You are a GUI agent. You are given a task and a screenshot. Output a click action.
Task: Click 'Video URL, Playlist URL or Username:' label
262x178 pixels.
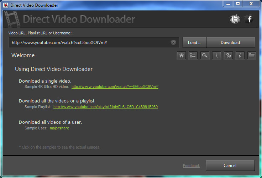(40, 33)
